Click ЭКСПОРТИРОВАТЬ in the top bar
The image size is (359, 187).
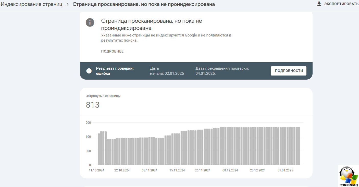click(342, 4)
